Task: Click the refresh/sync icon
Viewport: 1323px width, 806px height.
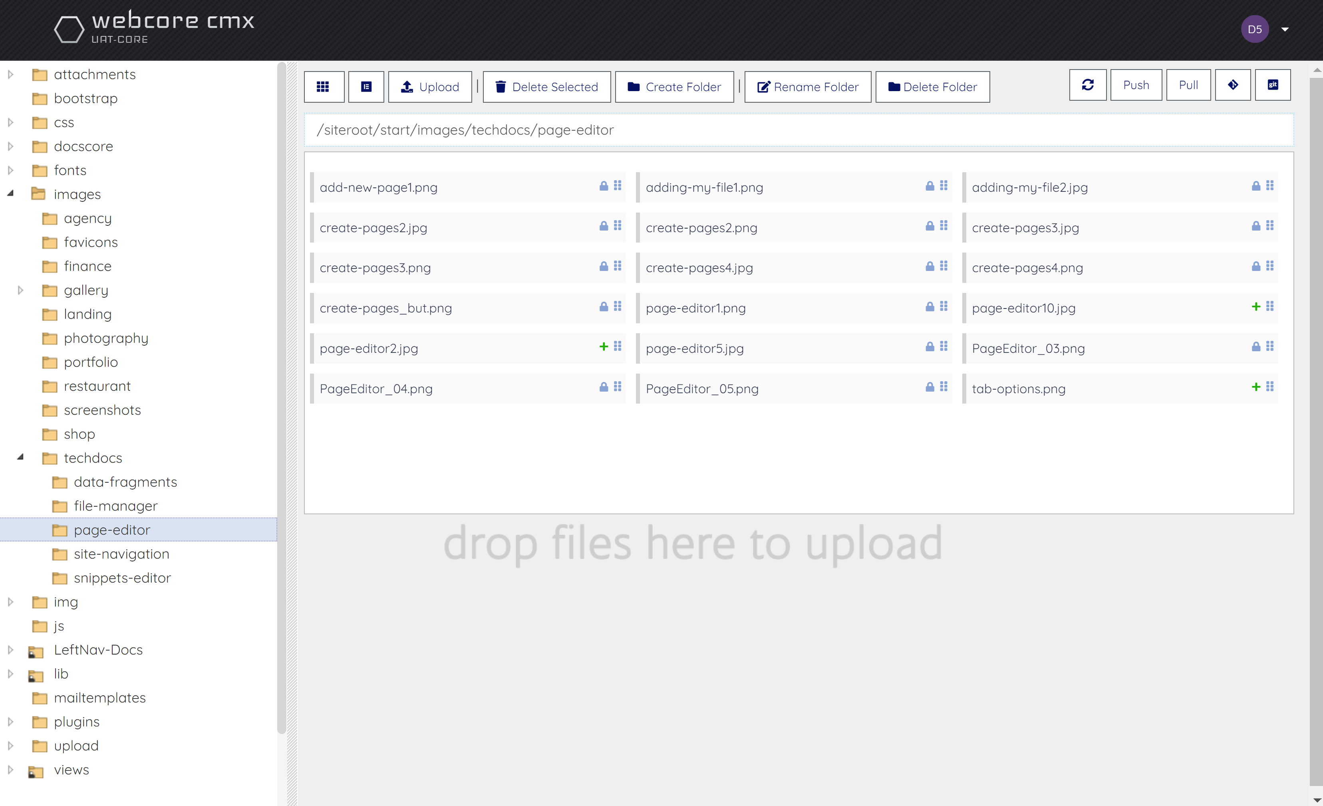Action: point(1089,85)
